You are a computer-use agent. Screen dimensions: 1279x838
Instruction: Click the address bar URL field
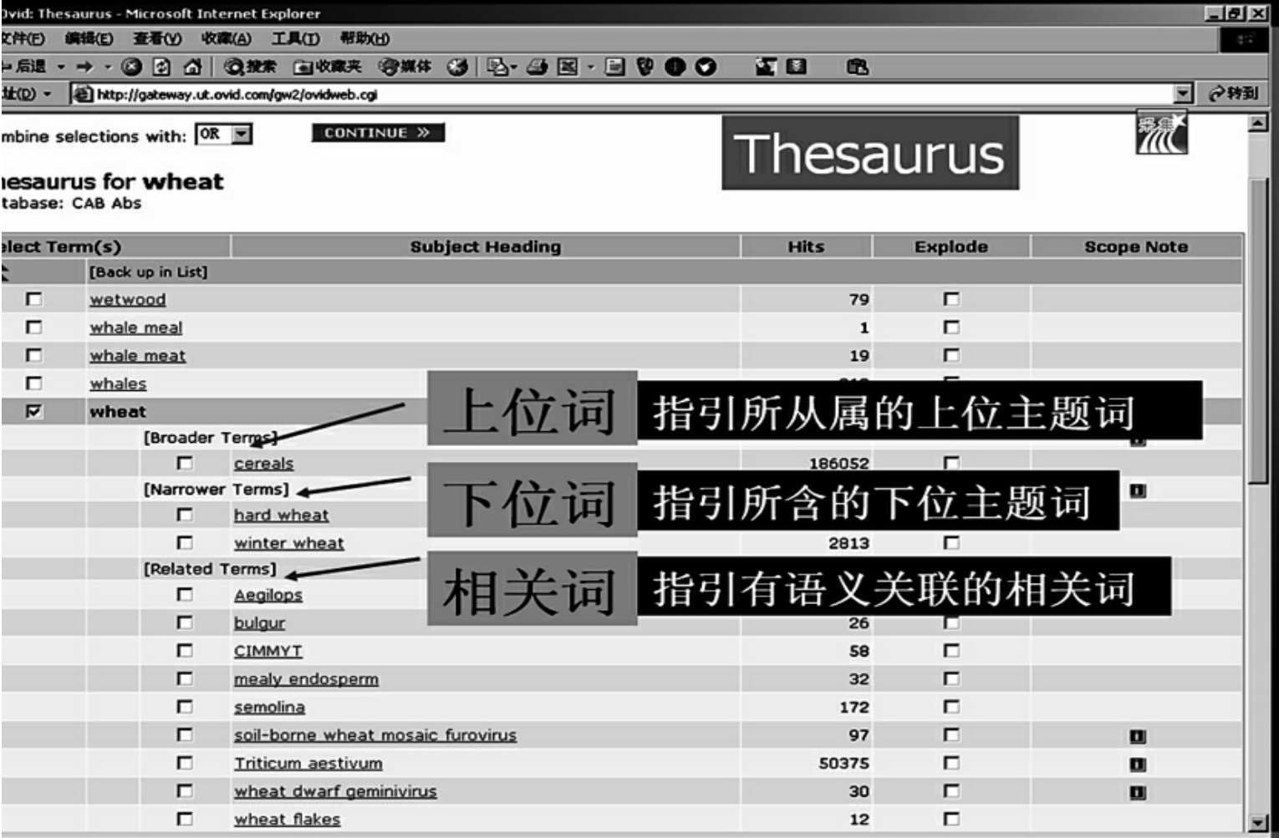click(x=633, y=94)
